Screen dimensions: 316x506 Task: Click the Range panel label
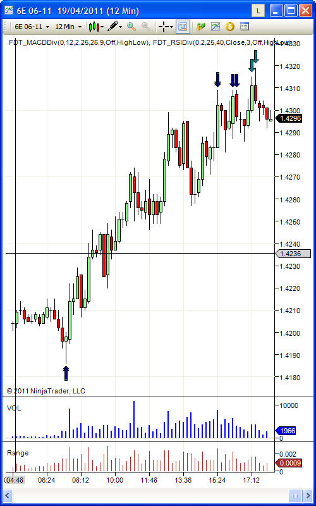(x=18, y=453)
